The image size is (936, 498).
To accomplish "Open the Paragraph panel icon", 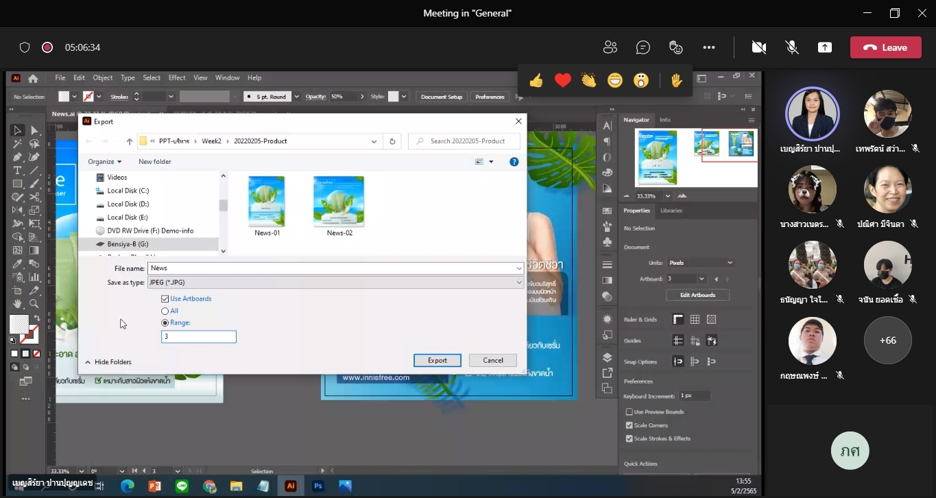I will (x=607, y=142).
